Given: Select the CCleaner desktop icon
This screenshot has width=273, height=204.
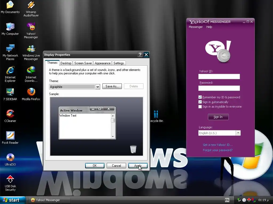Looking at the screenshot, I should coord(10,116).
